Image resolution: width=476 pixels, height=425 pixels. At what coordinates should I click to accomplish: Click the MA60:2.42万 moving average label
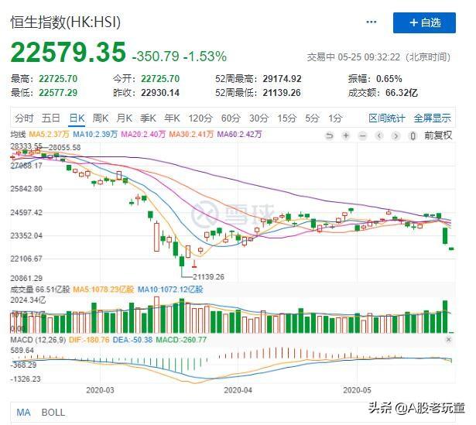coord(239,134)
